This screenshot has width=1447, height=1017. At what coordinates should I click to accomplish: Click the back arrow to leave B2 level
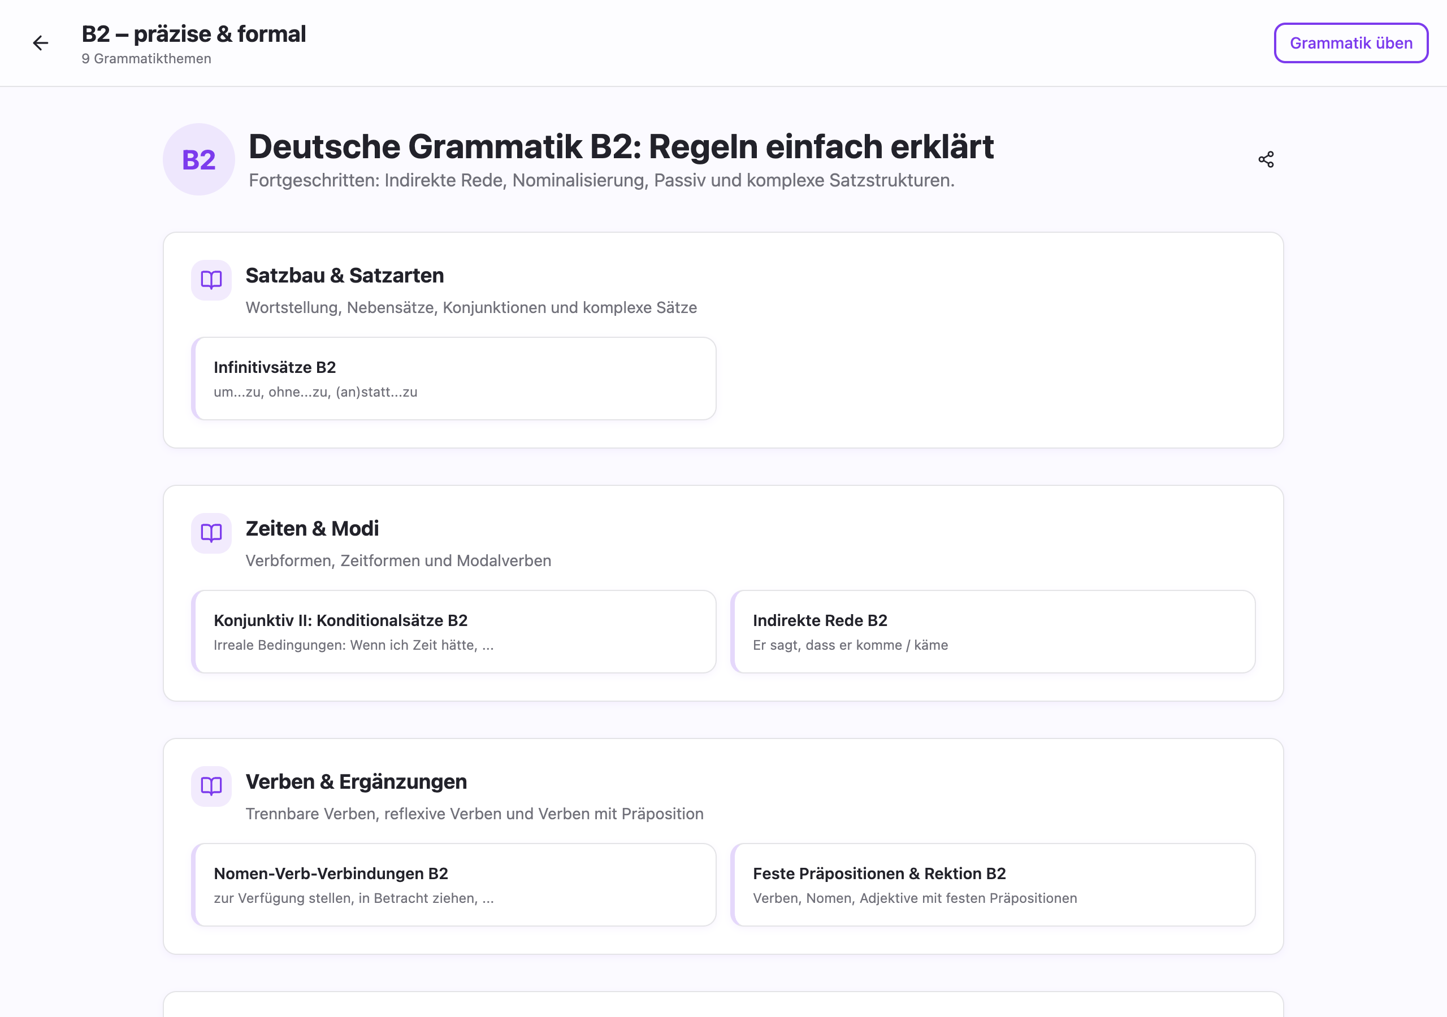pos(40,43)
